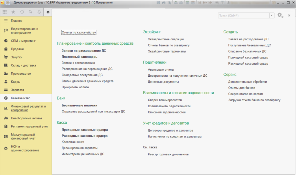Open the favorites star icon
This screenshot has width=296, height=175.
[x=13, y=12]
